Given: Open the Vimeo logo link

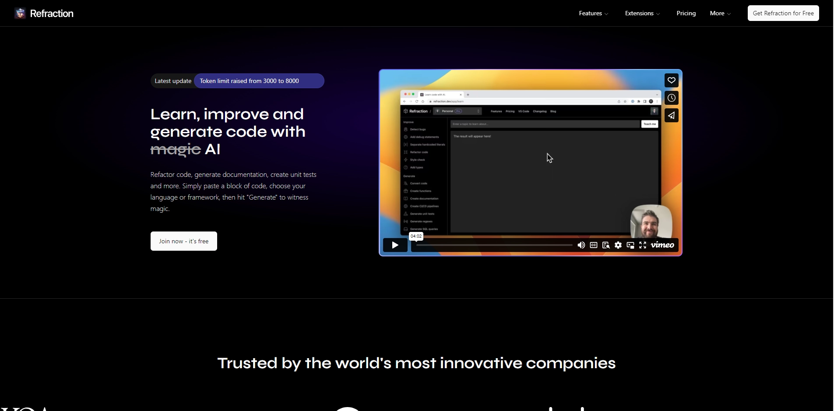Looking at the screenshot, I should (x=662, y=245).
